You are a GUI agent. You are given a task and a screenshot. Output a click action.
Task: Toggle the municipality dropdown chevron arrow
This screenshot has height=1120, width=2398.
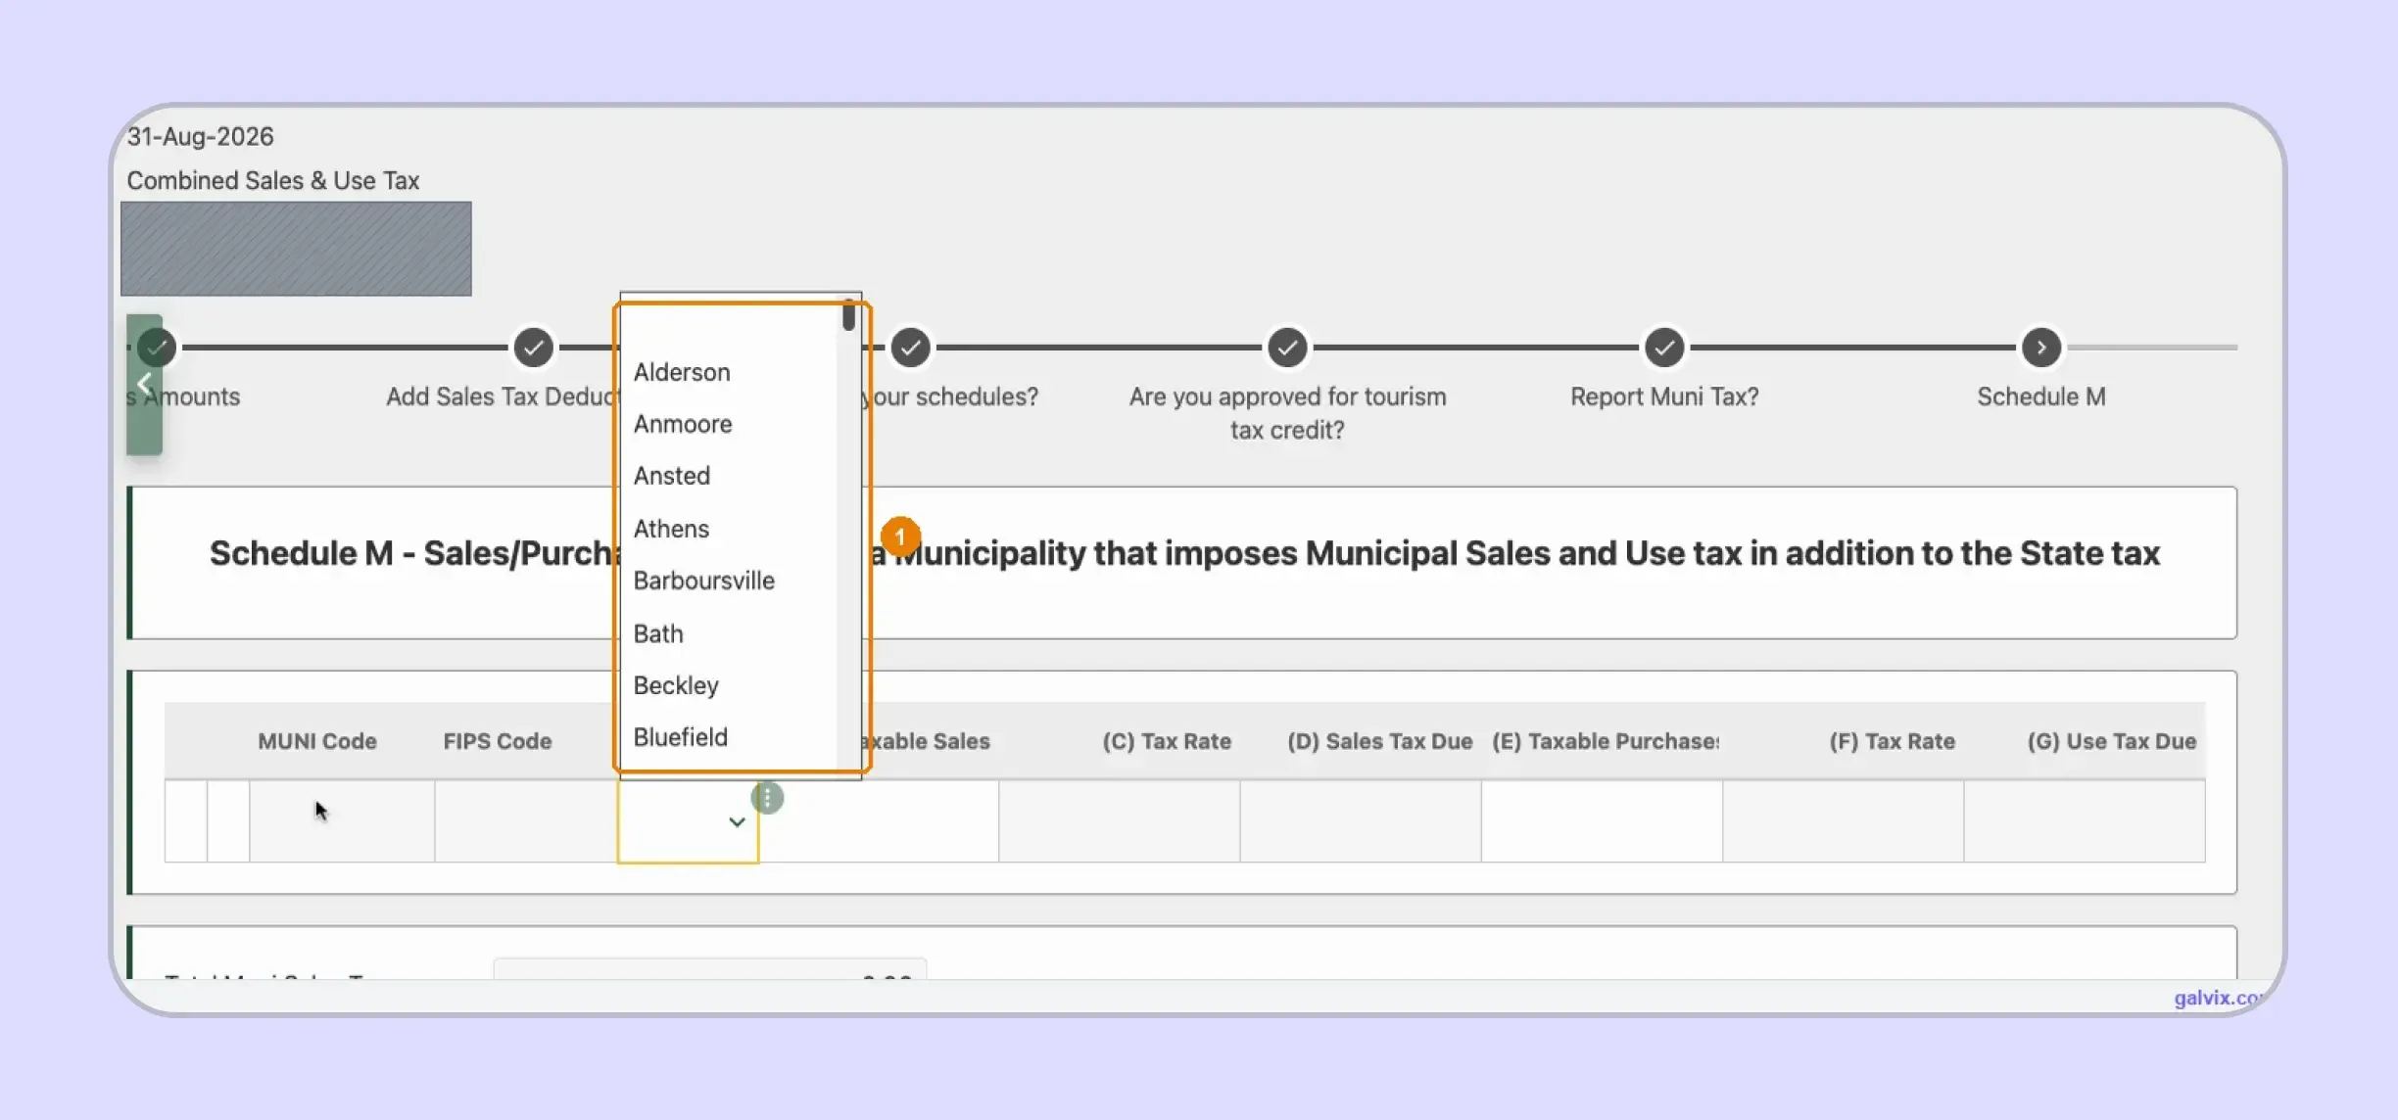[x=737, y=822]
